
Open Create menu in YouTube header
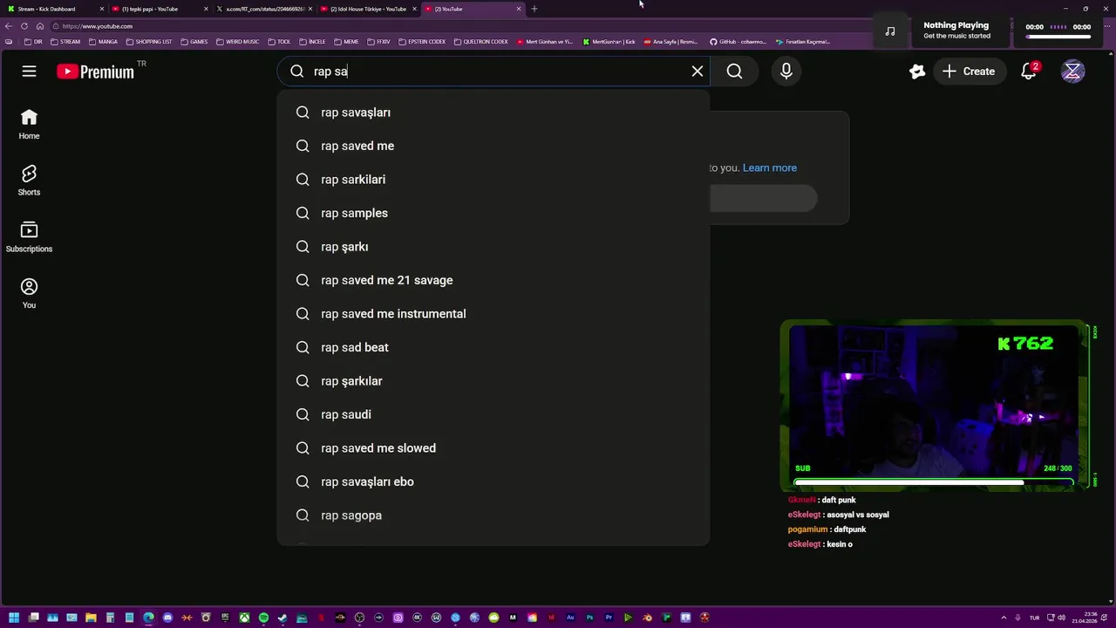pyautogui.click(x=968, y=72)
